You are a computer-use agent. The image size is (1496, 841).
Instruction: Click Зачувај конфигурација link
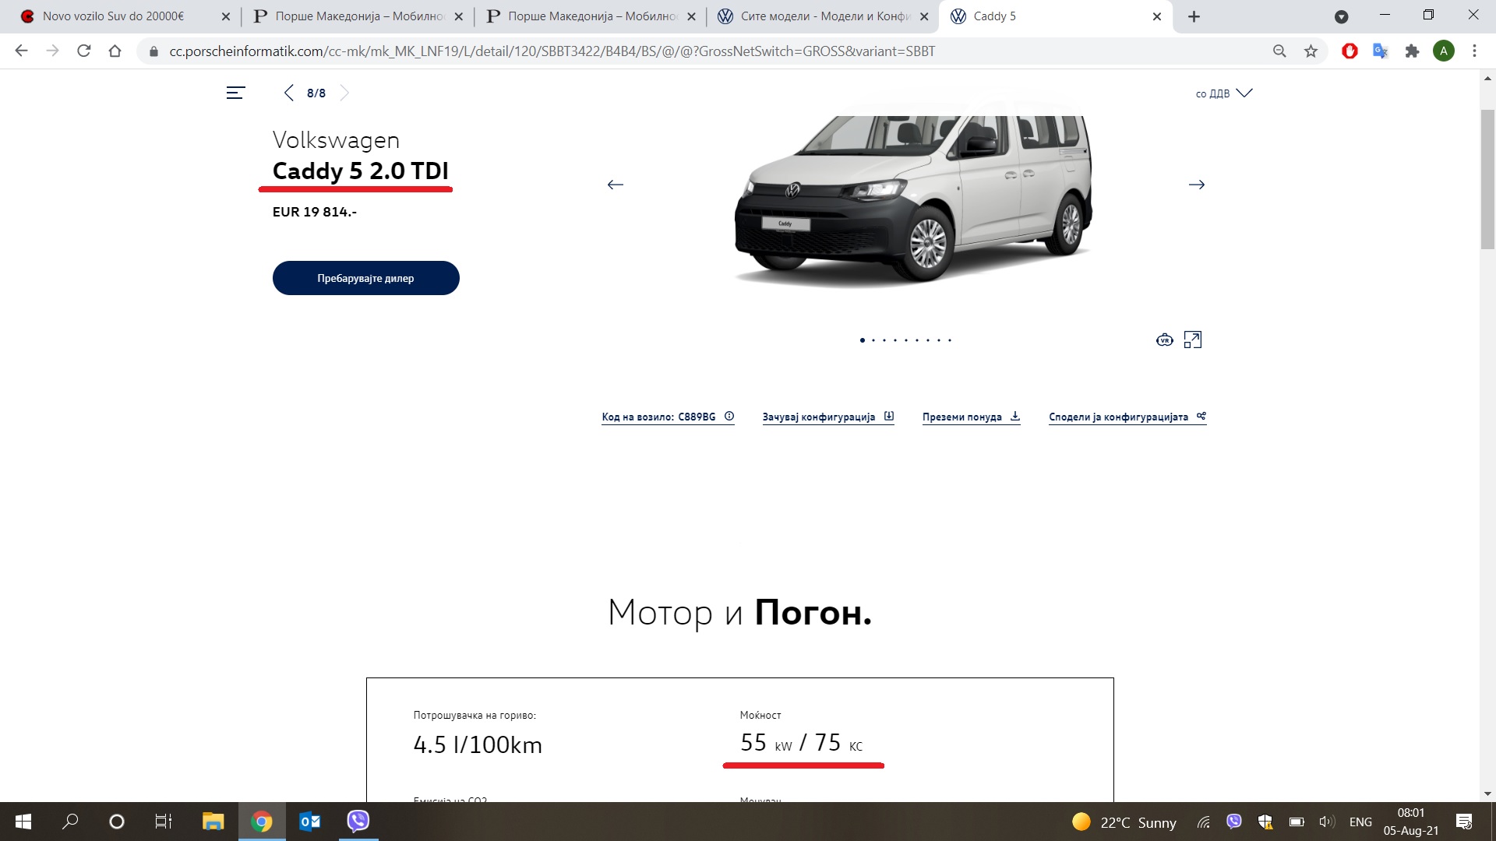pos(827,417)
